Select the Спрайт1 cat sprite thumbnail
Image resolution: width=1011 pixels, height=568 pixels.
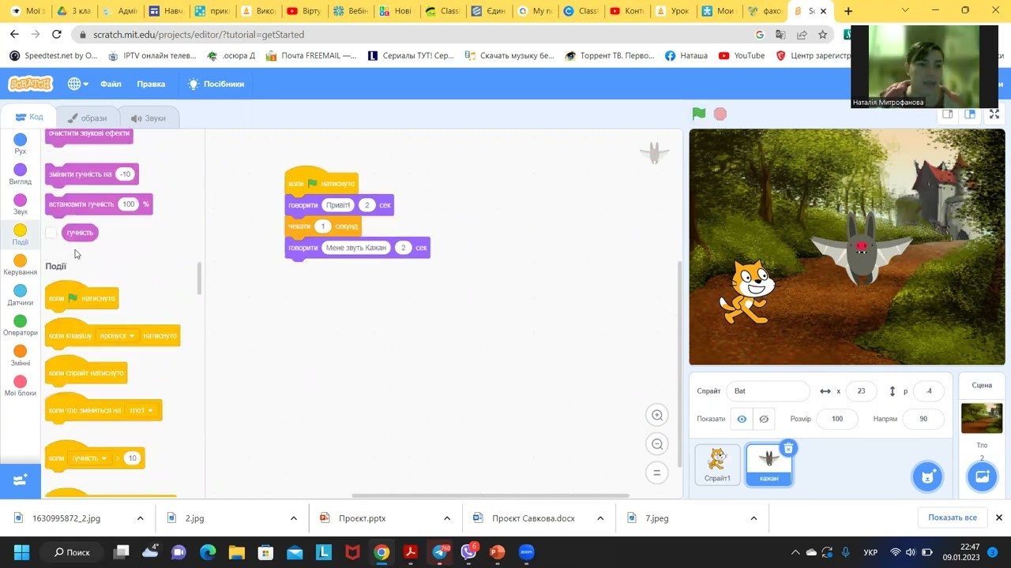click(x=717, y=464)
